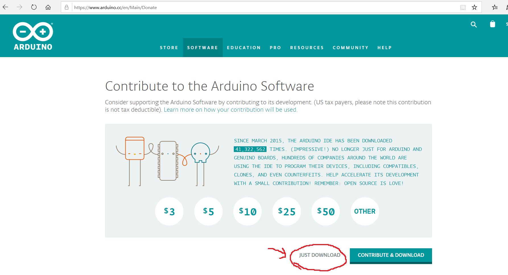Click CONTRIBUTE & DOWNLOAD button

point(391,256)
